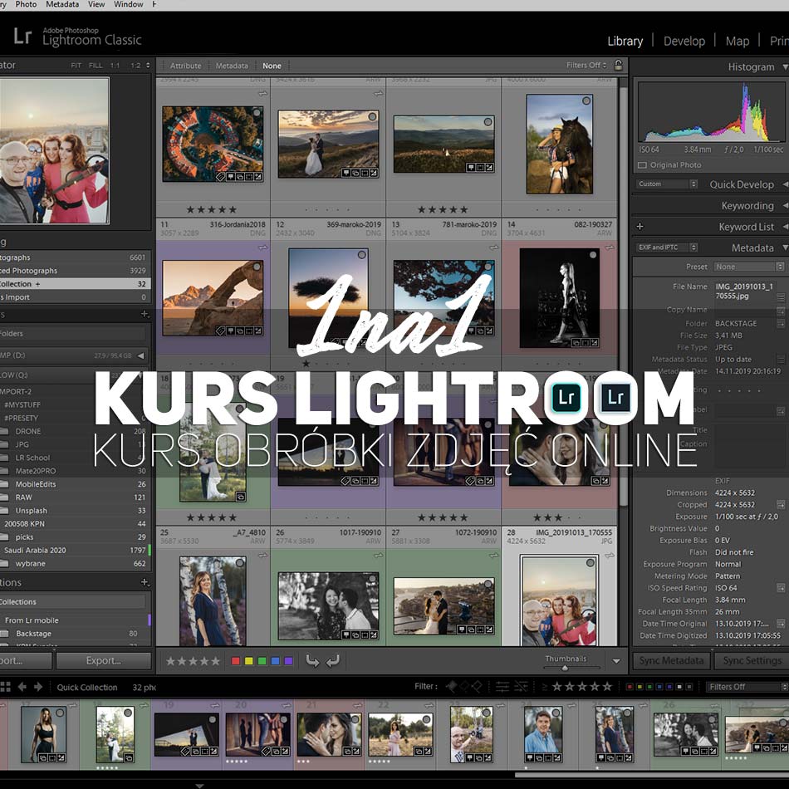Toggle the filter lock icon in the filter bar

pyautogui.click(x=618, y=65)
